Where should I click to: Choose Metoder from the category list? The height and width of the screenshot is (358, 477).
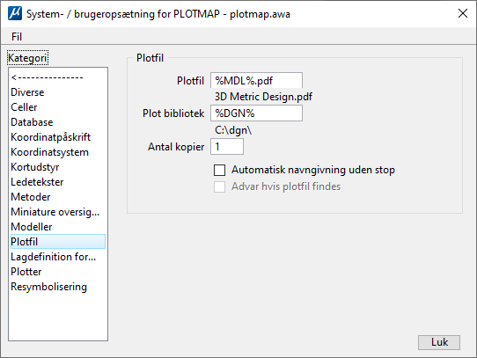[31, 196]
